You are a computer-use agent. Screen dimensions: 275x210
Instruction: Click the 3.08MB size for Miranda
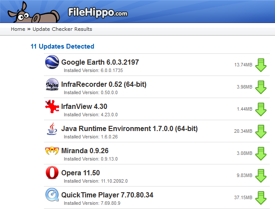[x=245, y=153]
